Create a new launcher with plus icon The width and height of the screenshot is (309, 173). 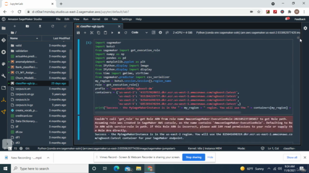tap(14, 26)
